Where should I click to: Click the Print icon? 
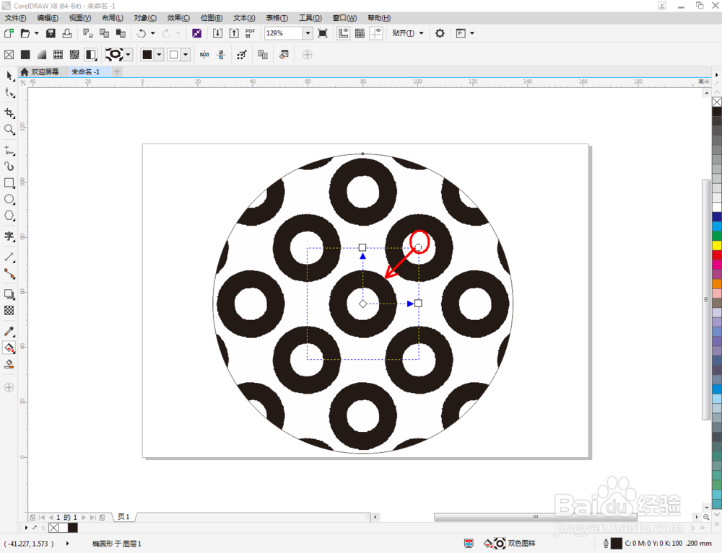click(67, 33)
